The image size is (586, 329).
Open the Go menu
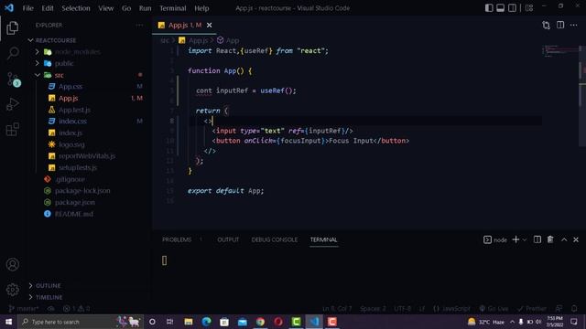126,8
